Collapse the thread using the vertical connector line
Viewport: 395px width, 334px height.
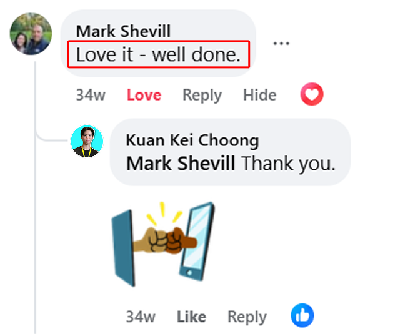click(35, 196)
